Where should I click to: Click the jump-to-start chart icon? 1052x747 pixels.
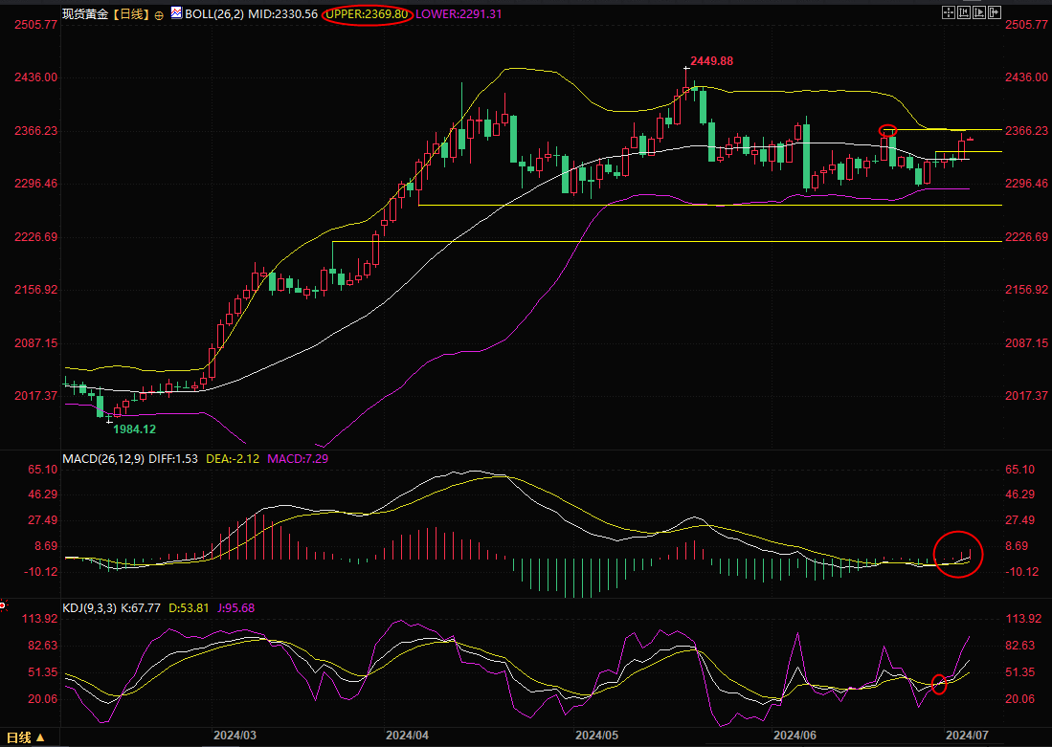click(x=964, y=12)
